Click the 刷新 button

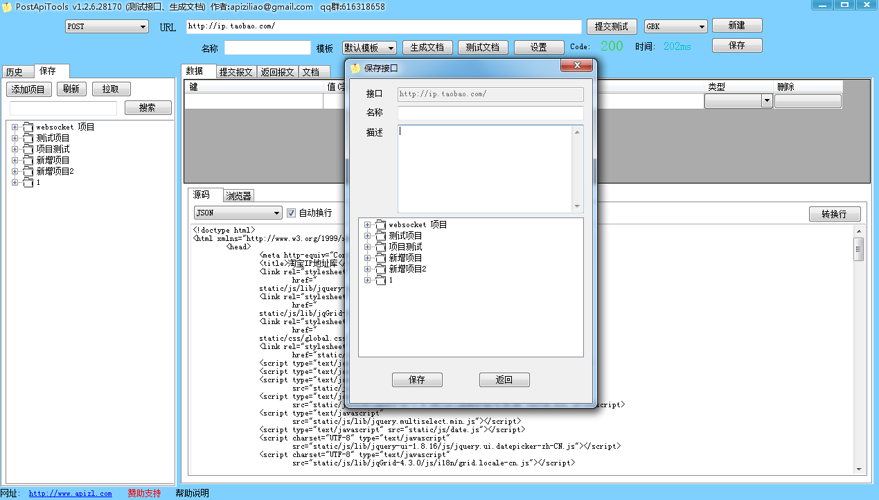point(71,89)
